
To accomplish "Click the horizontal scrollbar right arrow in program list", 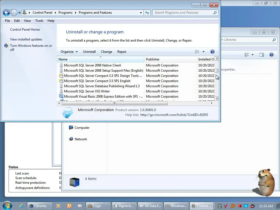I will (x=212, y=103).
